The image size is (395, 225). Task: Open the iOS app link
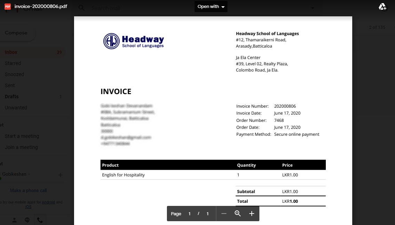28,207
